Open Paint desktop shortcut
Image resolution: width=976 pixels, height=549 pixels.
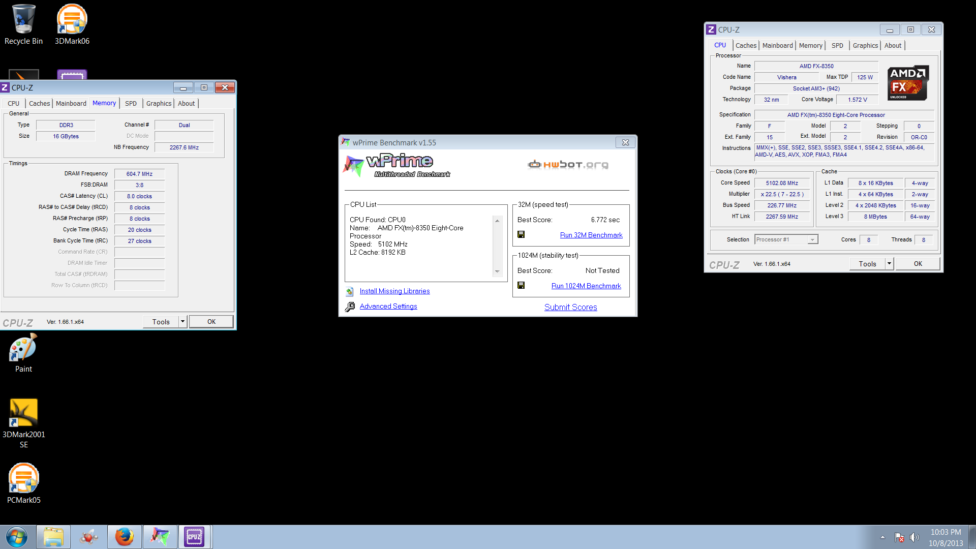click(x=23, y=353)
